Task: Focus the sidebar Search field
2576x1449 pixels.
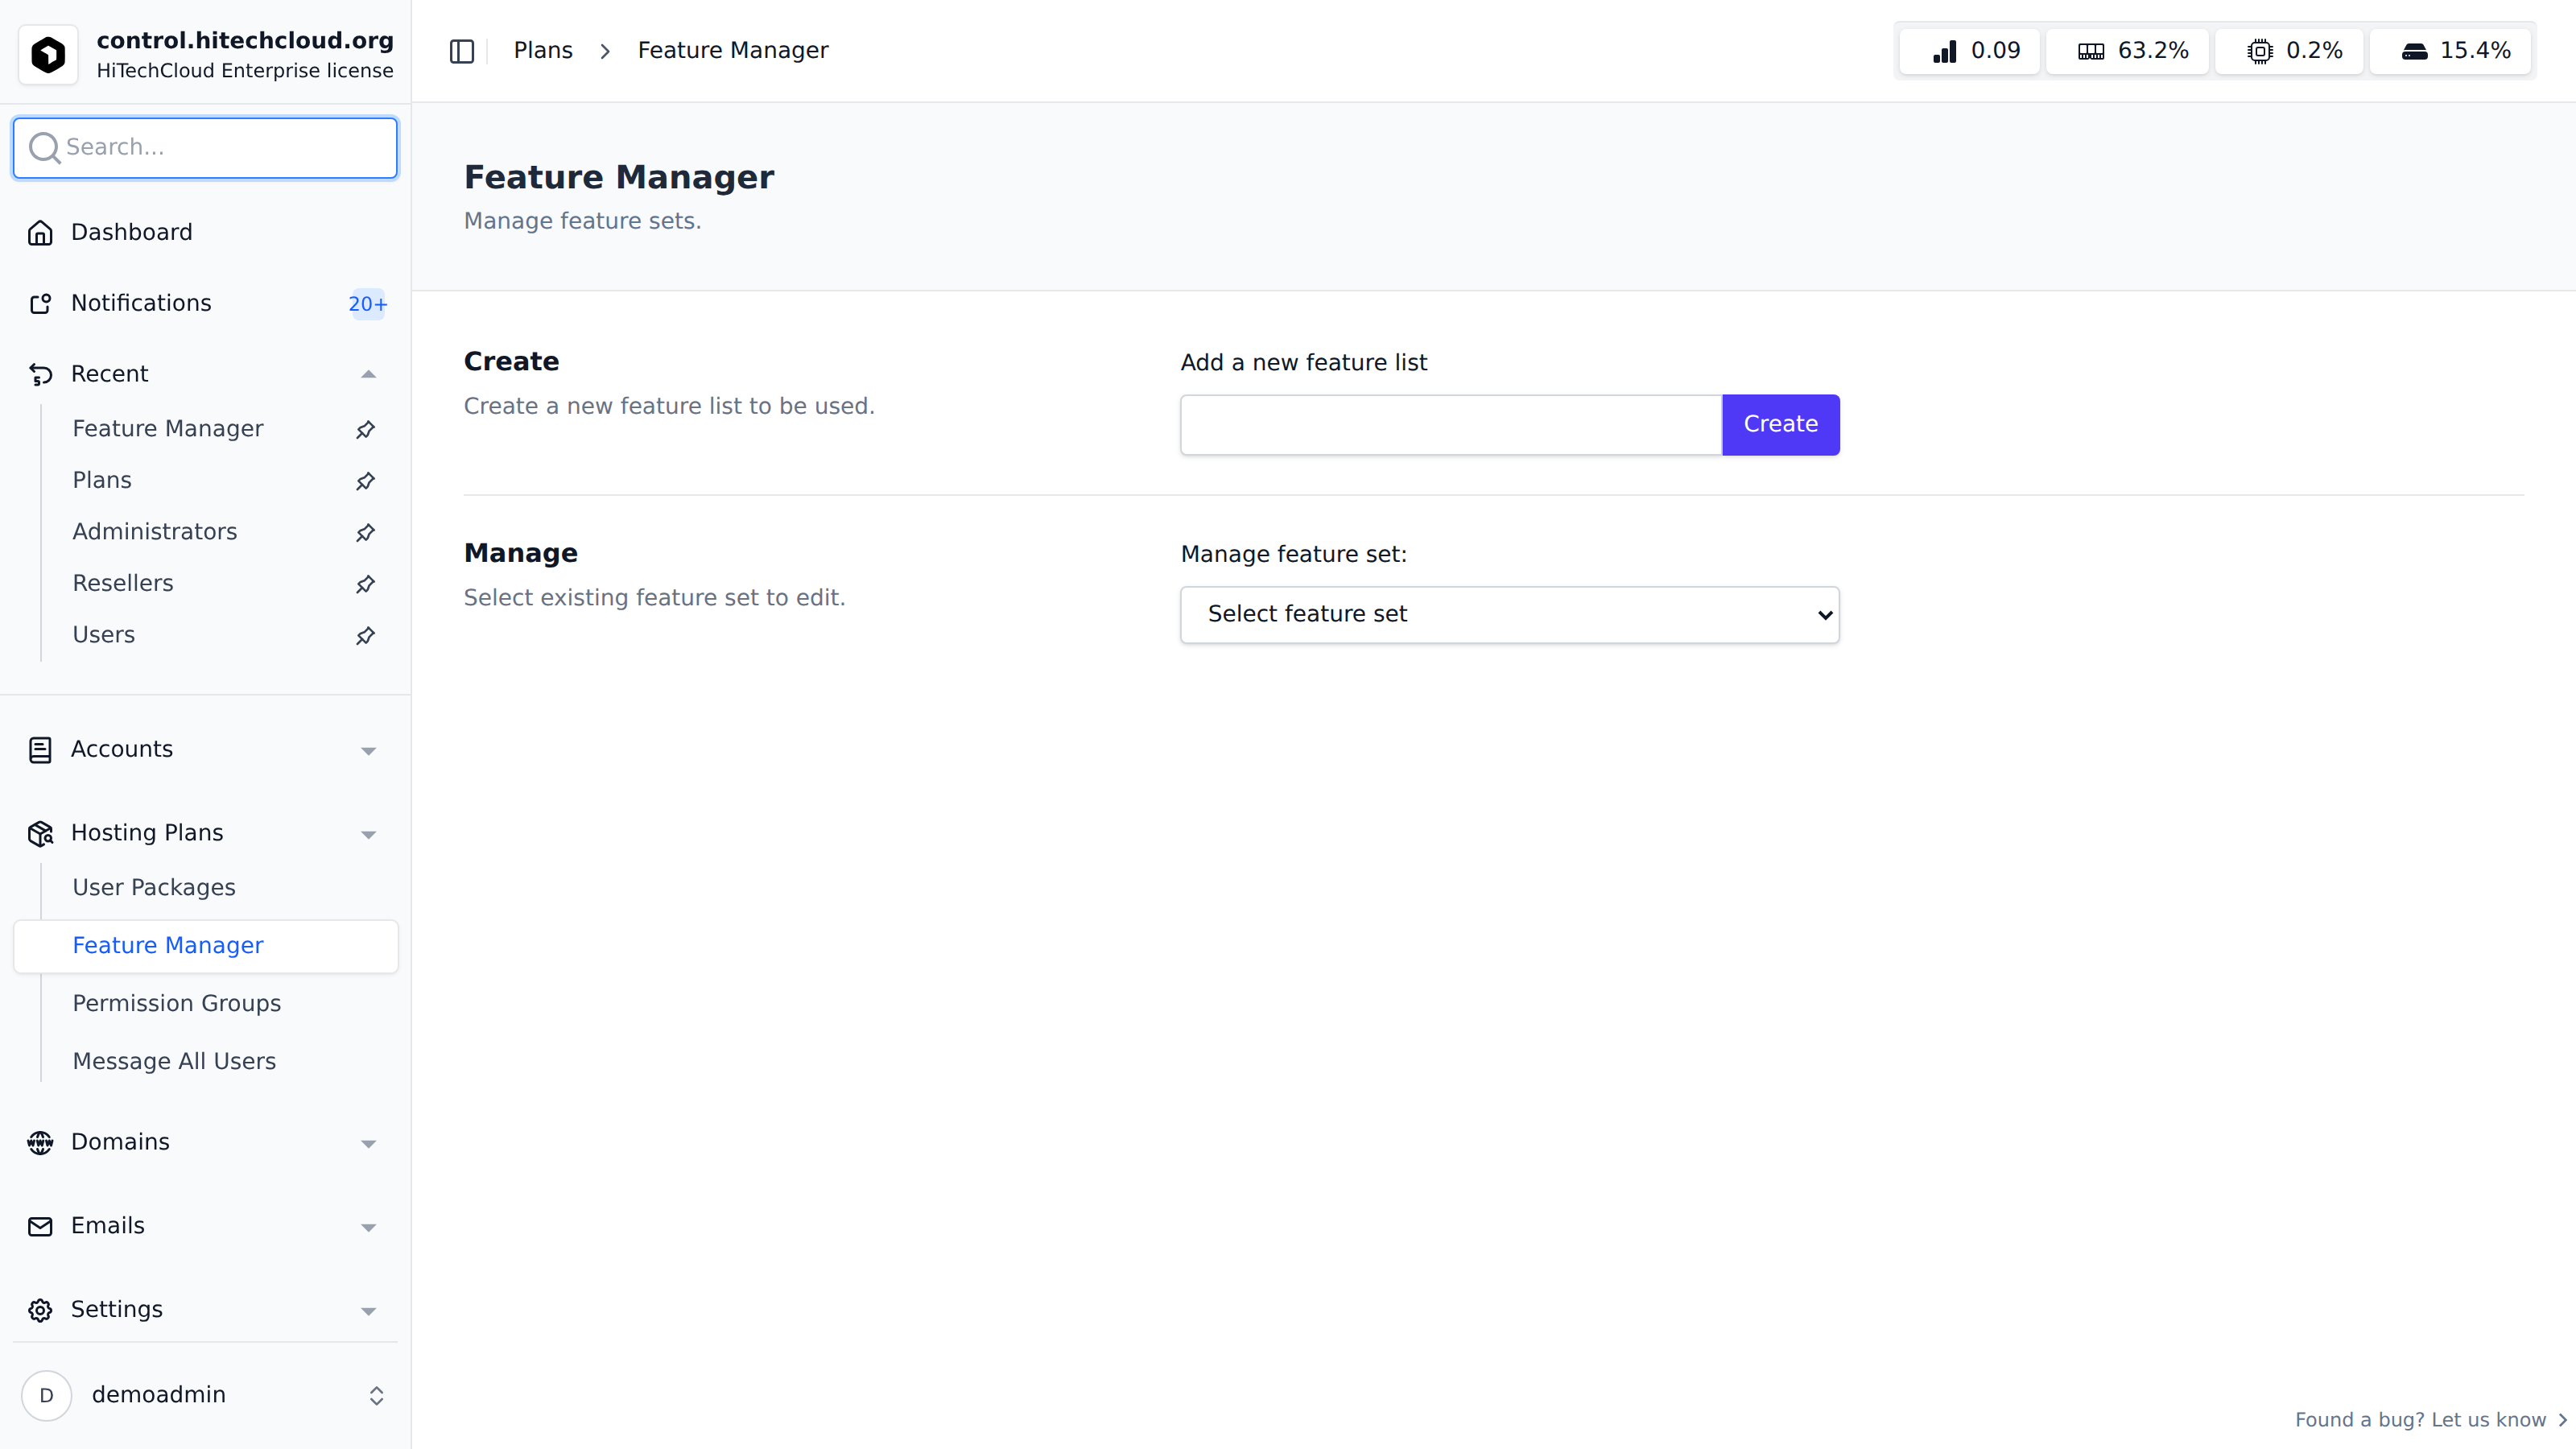Action: (205, 148)
